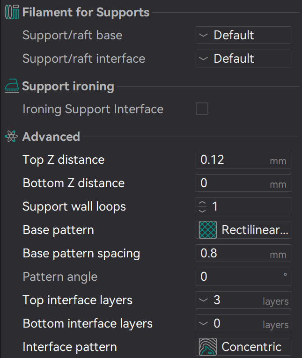Screen dimensions: 302x358
Task: Click the Support ironing iron icon
Action: [x=11, y=87]
